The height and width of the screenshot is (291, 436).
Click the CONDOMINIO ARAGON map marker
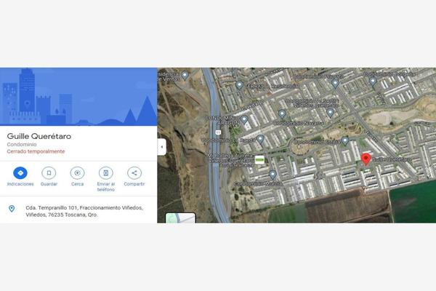pos(244,120)
